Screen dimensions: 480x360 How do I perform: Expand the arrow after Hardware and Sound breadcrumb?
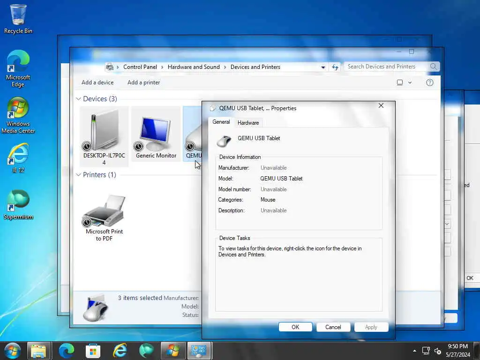(225, 67)
